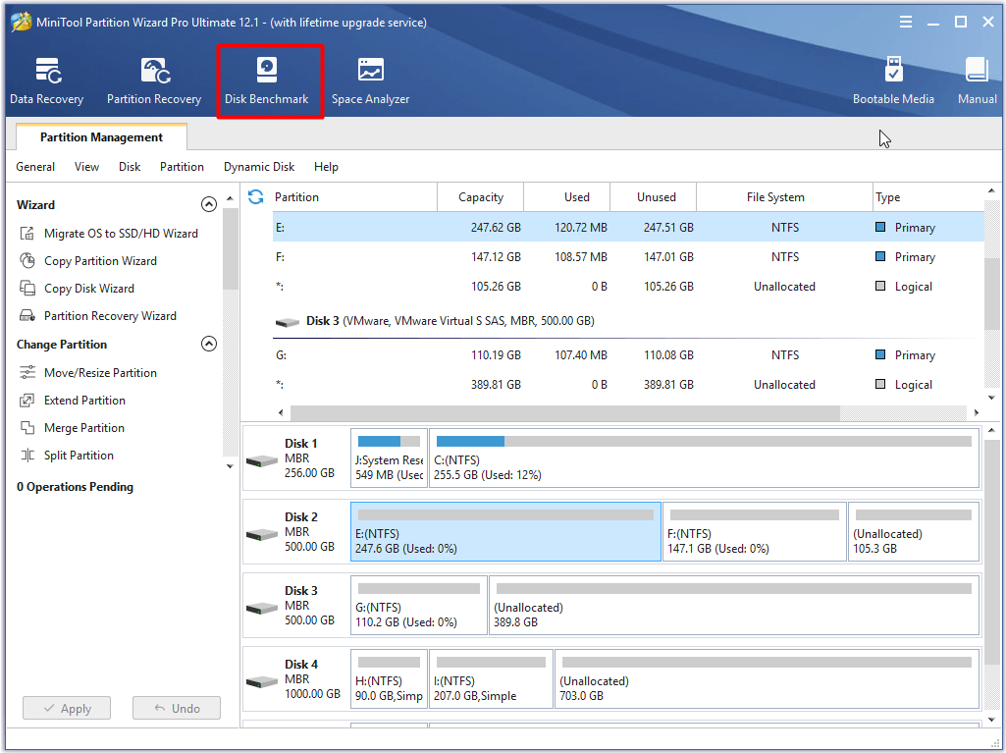Sort by Unused column header
The height and width of the screenshot is (753, 1006).
point(653,197)
